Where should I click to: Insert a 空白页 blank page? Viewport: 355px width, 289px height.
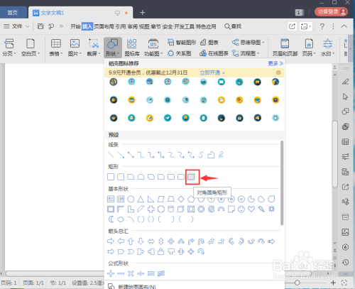[x=31, y=48]
